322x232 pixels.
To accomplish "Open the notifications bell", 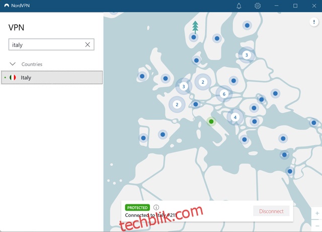I will tap(239, 6).
